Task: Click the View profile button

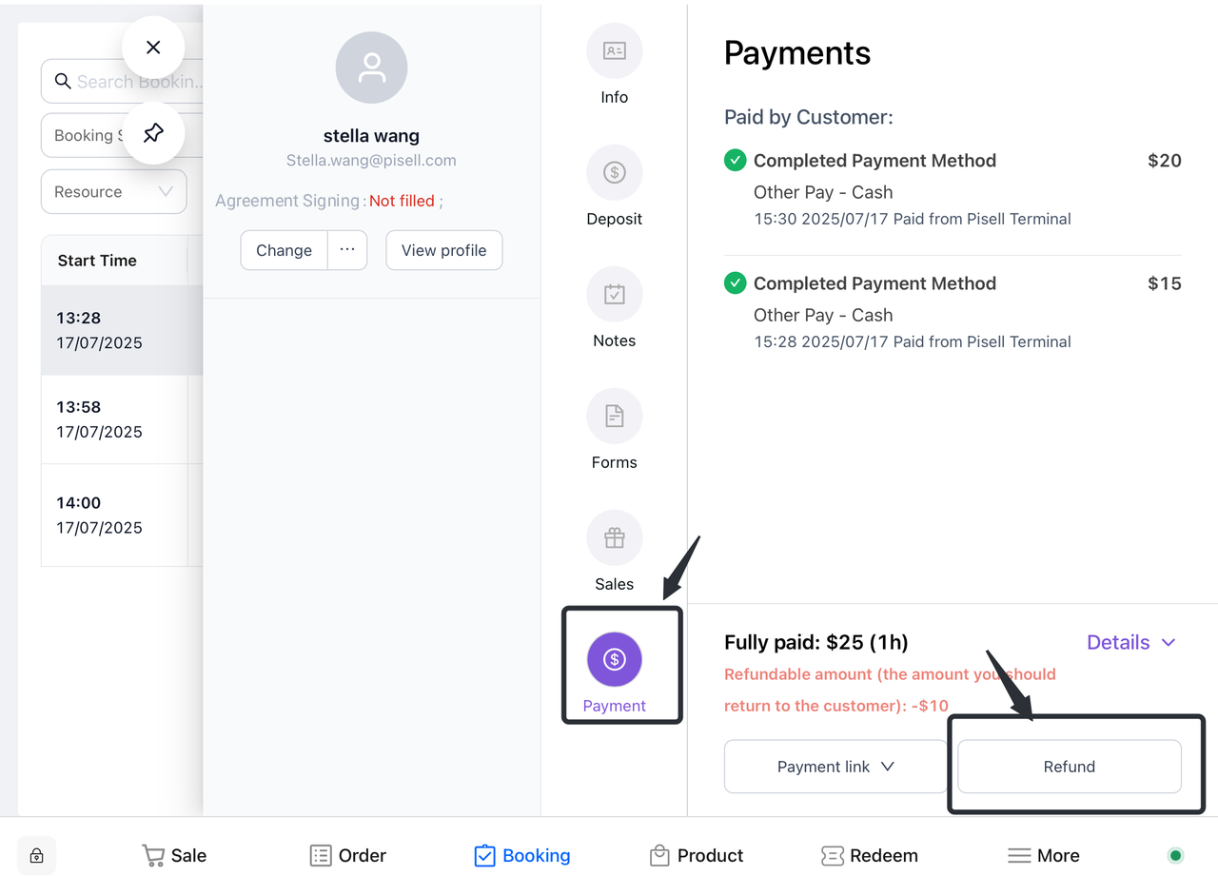Action: coord(443,250)
